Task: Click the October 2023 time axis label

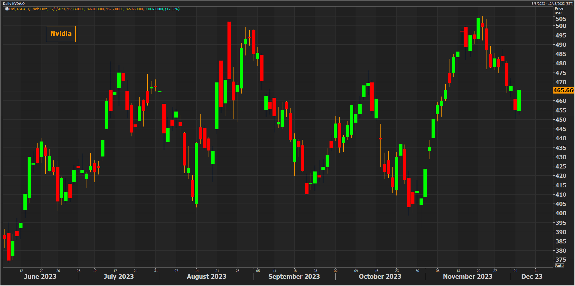Action: pyautogui.click(x=380, y=276)
